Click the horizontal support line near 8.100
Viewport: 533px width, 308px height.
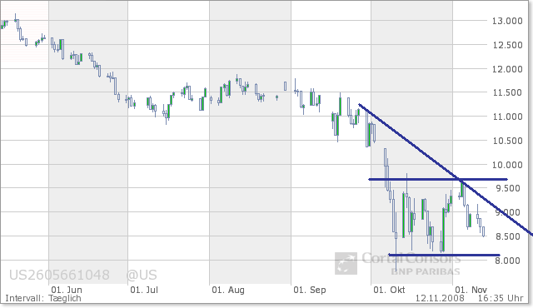point(444,255)
